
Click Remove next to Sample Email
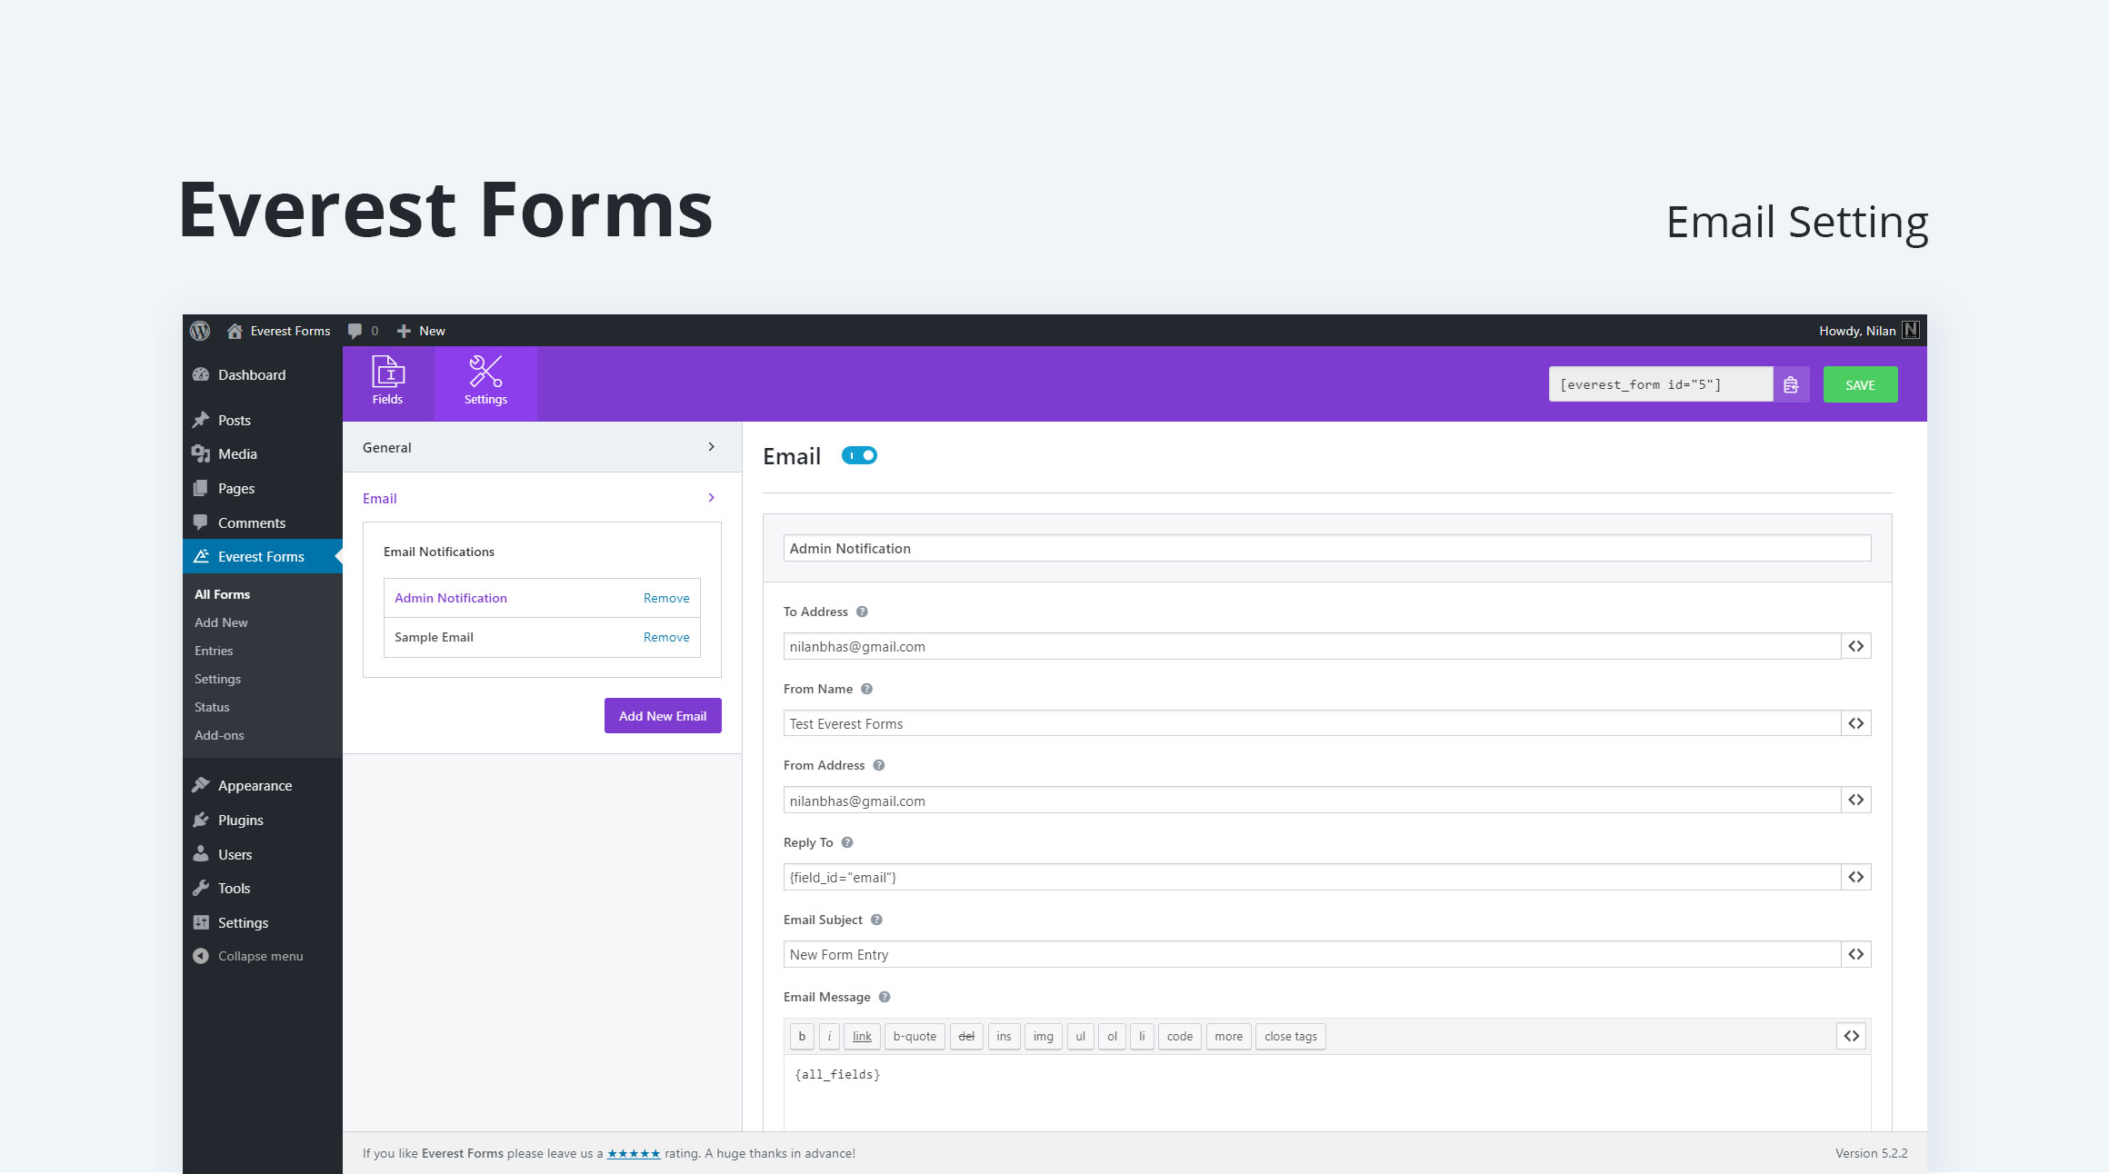coord(665,636)
